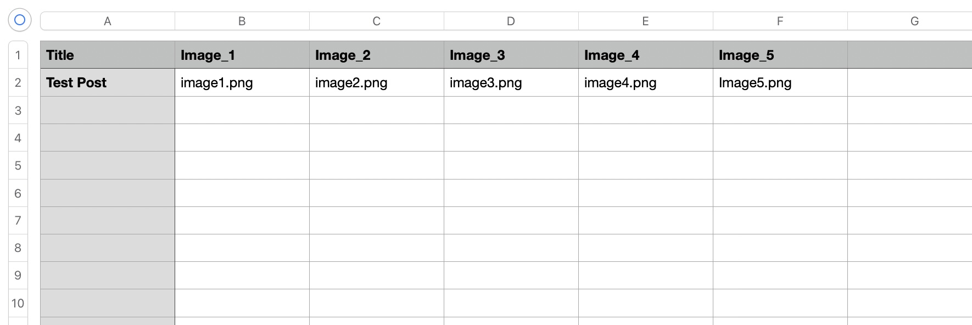The height and width of the screenshot is (325, 972).
Task: Click the Title header cell
Action: (x=108, y=55)
